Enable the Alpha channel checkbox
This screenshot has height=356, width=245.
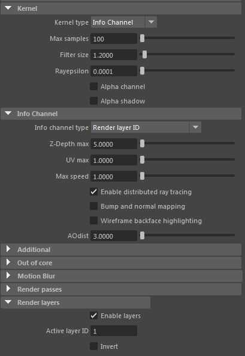[93, 87]
